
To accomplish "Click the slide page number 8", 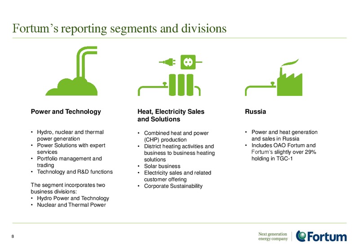I will (13, 236).
